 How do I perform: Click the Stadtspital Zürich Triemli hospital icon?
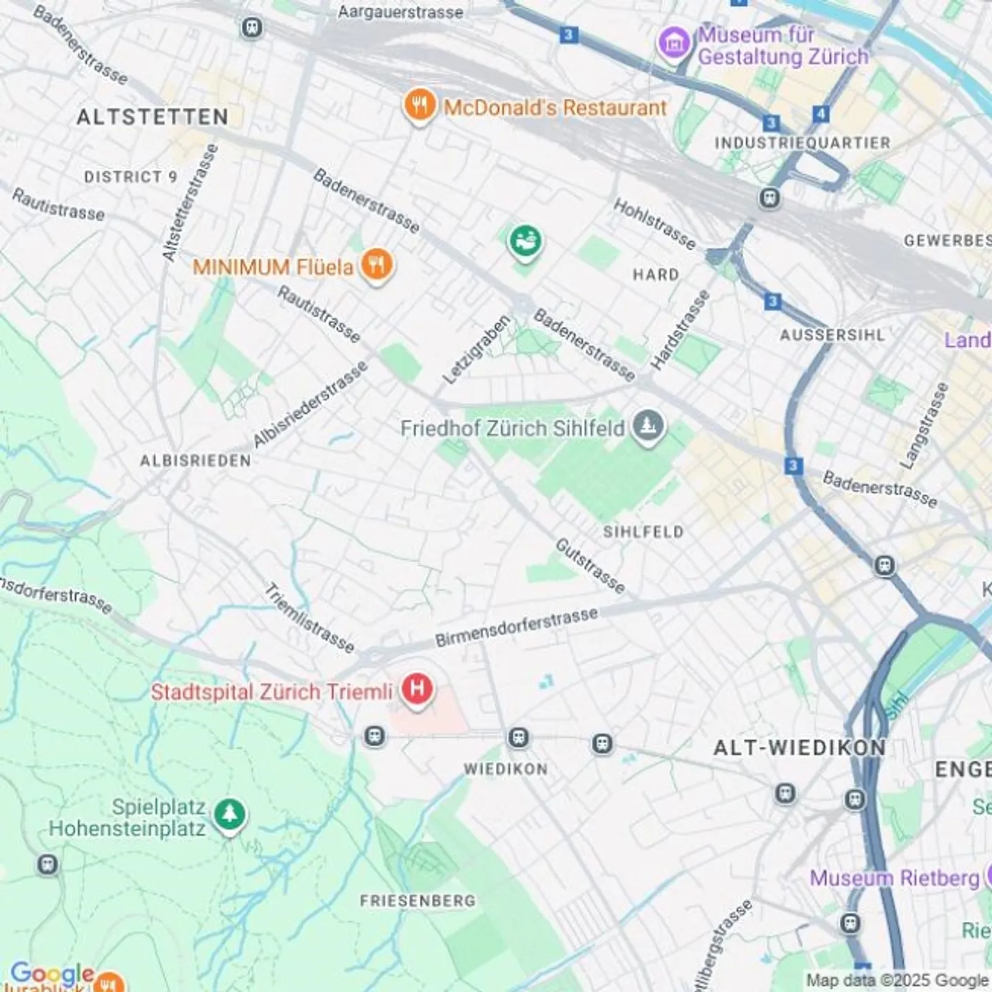coord(417,690)
